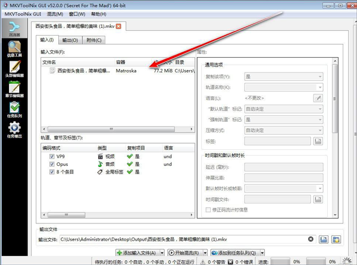The image size is (357, 265).
Task: Click the audio note icon on the Opus row
Action: point(100,164)
